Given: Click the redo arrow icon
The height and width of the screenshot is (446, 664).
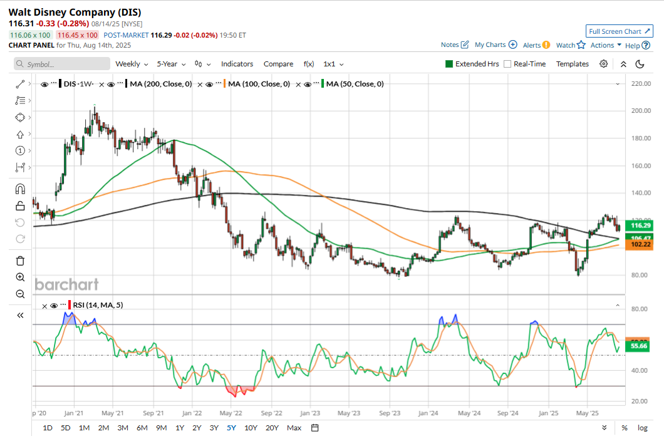Looking at the screenshot, I should pyautogui.click(x=20, y=239).
